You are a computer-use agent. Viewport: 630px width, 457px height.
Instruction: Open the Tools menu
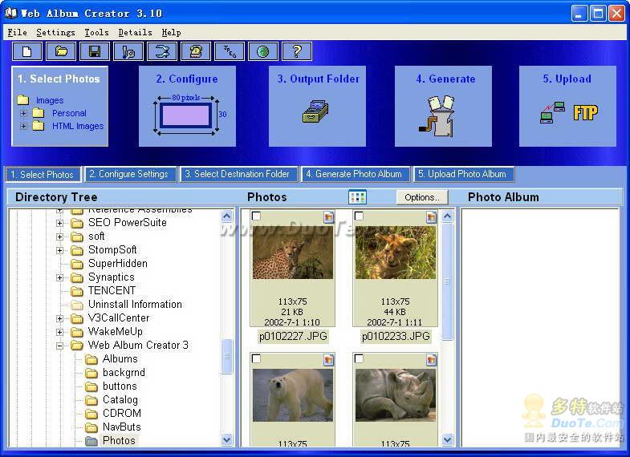coord(96,33)
